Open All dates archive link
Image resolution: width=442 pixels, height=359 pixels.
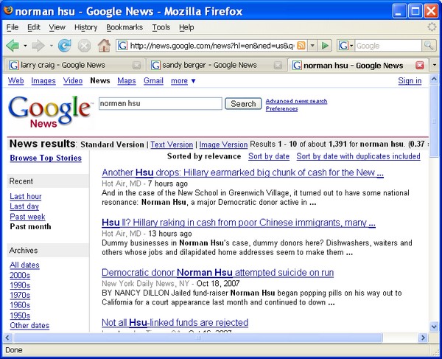(24, 265)
